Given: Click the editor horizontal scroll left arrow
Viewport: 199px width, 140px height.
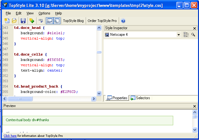Looking at the screenshot, I should (5, 99).
